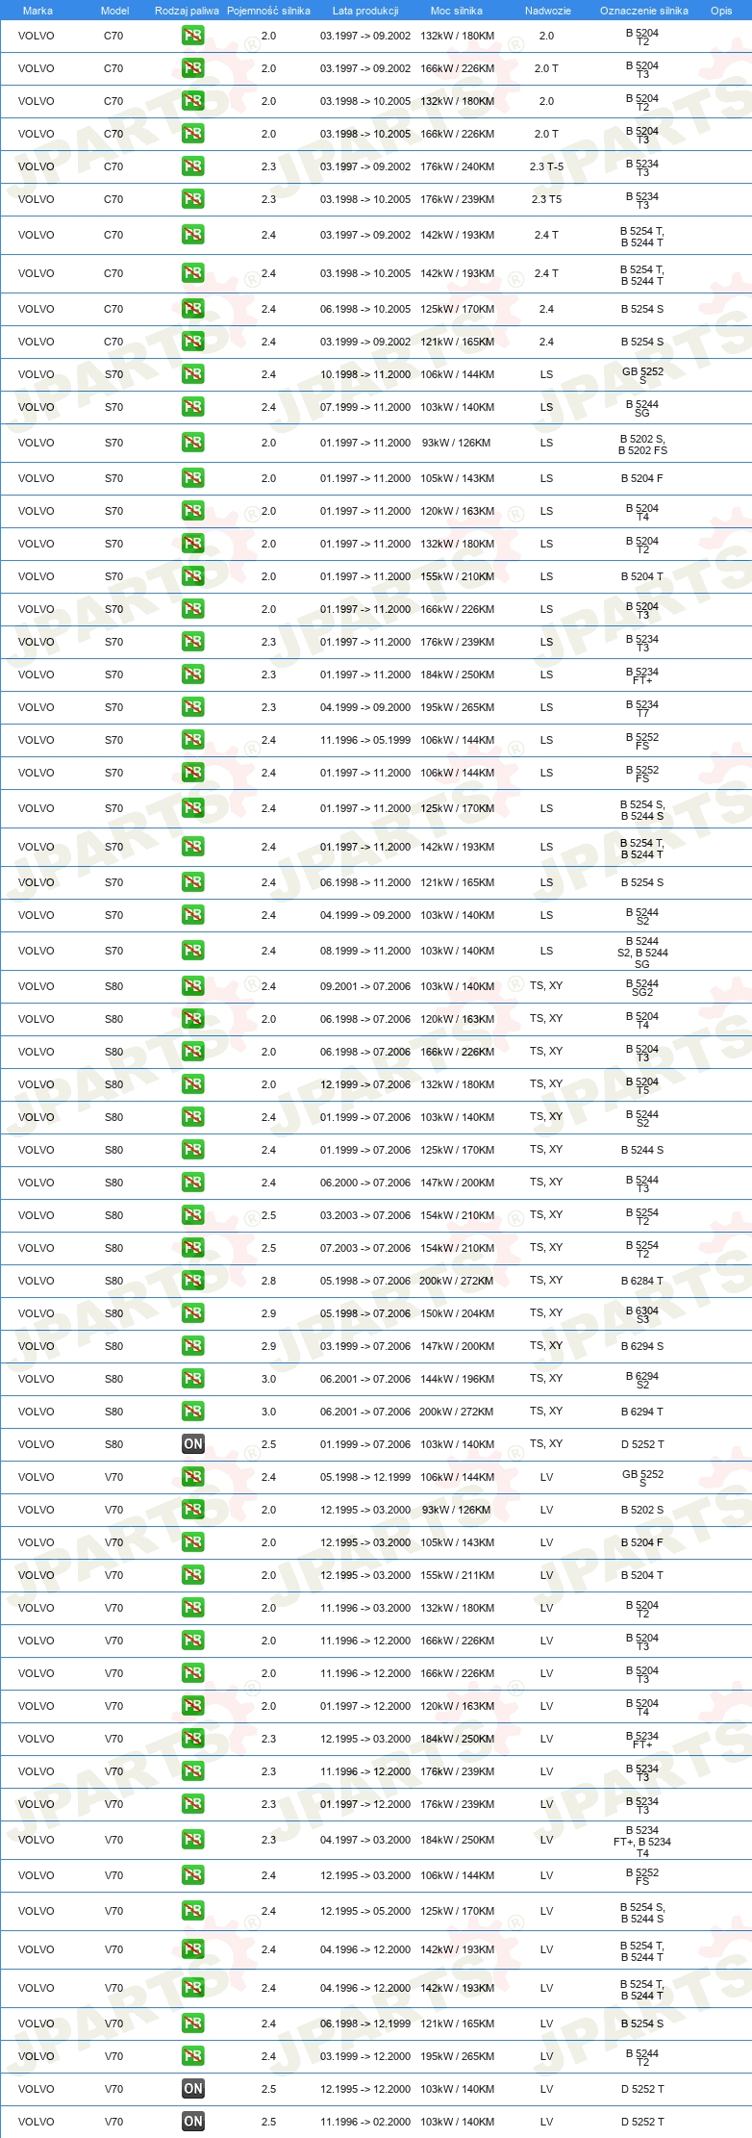Click petrol icon in S80 B 5244 SG2 row
This screenshot has width=752, height=2138.
pyautogui.click(x=192, y=986)
